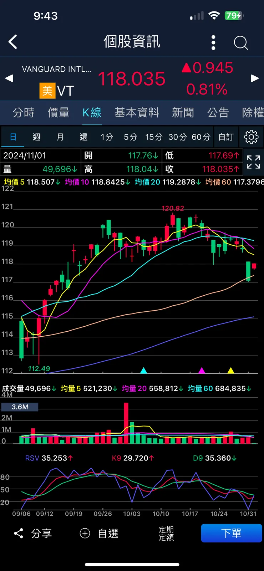This screenshot has width=264, height=571.
Task: Go back using the left chevron
Action: click(x=13, y=42)
